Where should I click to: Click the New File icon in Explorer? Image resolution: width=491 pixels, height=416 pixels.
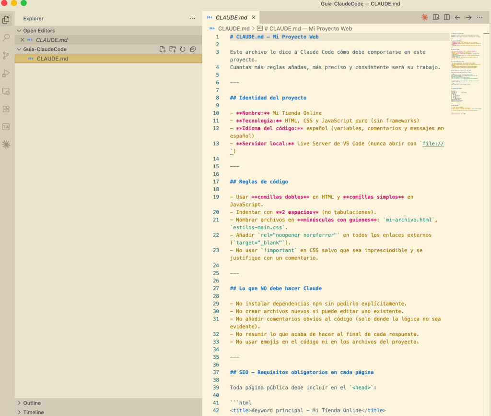pyautogui.click(x=163, y=49)
